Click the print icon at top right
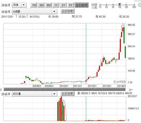Image resolution: width=141 pixels, height=123 pixels. click(x=140, y=5)
